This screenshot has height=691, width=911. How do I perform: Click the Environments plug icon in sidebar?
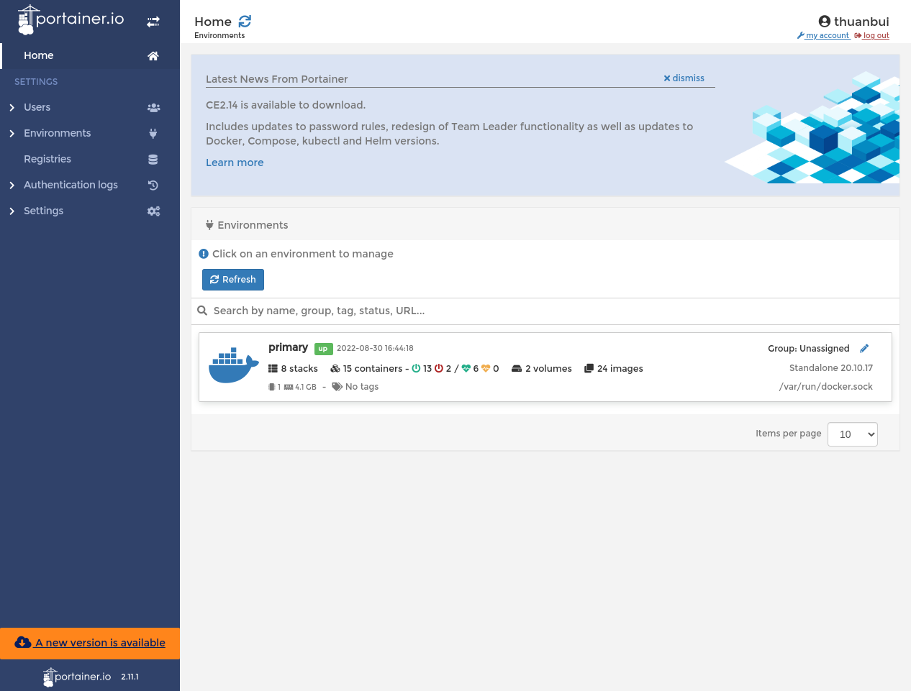point(153,134)
